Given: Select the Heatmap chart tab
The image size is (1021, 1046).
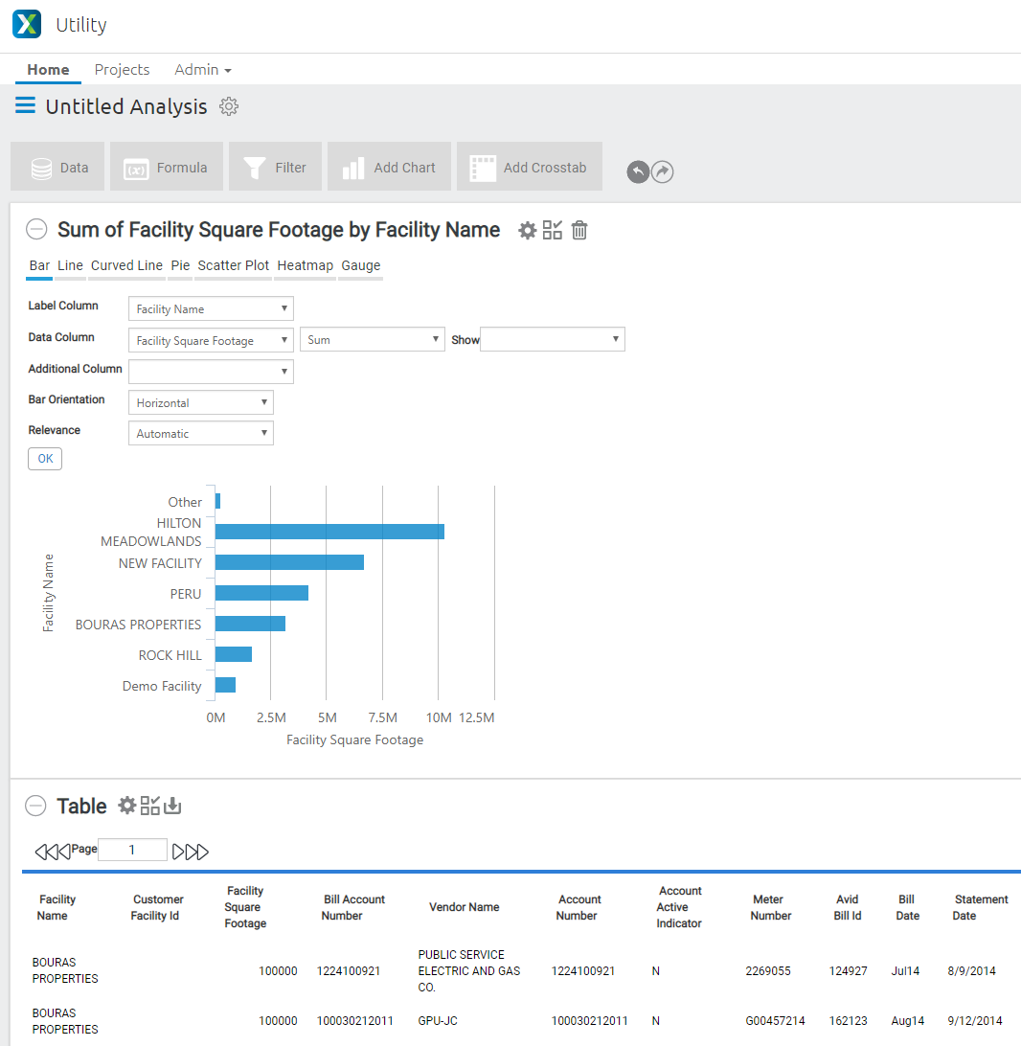Looking at the screenshot, I should tap(306, 265).
